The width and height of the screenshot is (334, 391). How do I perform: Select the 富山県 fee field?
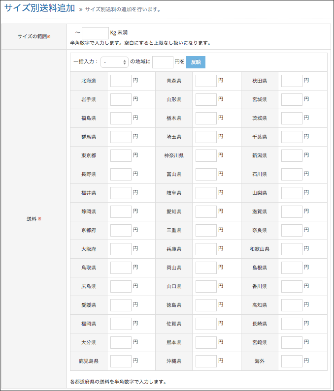[x=206, y=174]
